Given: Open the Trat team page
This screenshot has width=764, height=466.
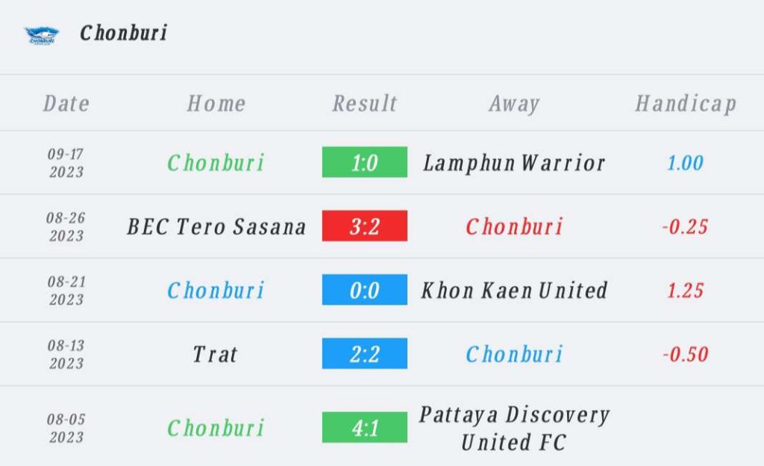Looking at the screenshot, I should 215,355.
